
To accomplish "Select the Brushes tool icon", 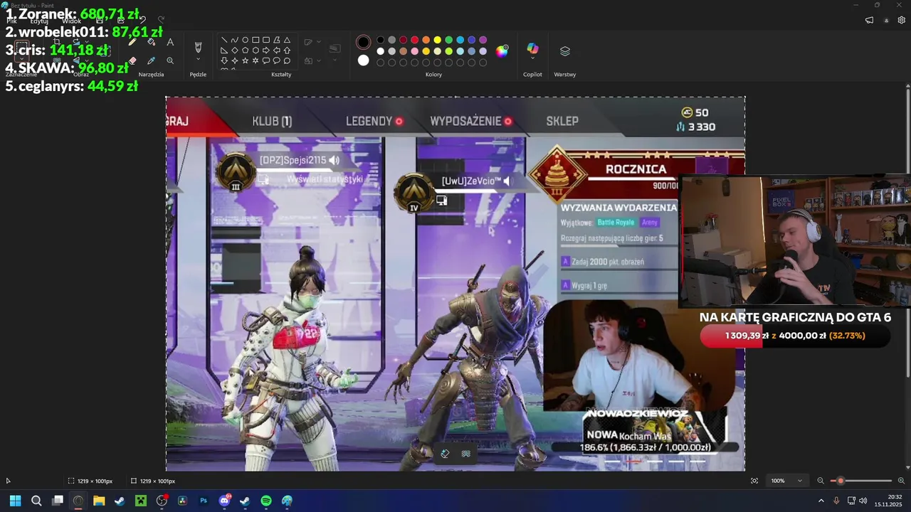I will pos(198,47).
